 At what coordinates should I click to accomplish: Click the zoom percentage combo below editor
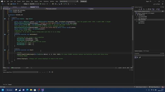pos(5,68)
